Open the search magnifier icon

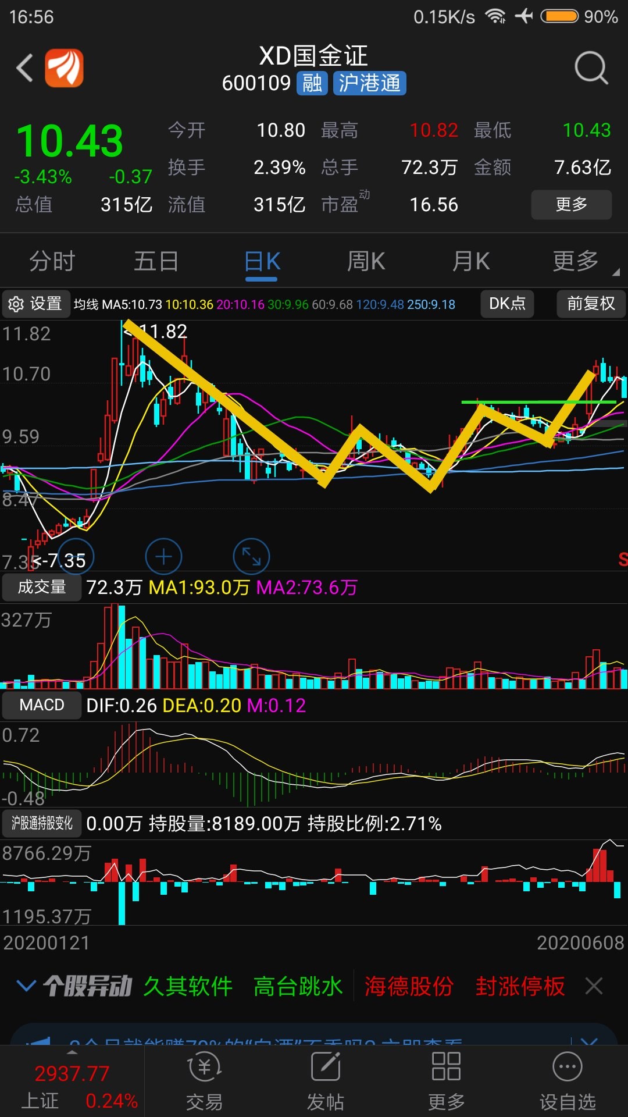[x=591, y=68]
